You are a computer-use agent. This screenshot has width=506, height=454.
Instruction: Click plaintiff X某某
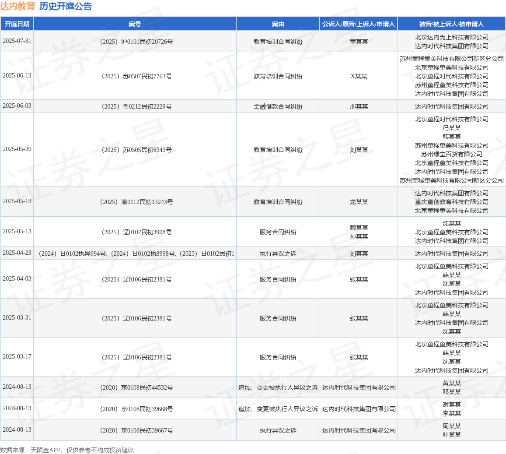(359, 76)
